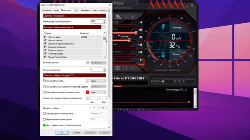Open the tray icon 'текст' dropdown
The width and height of the screenshot is (250, 140).
(98, 92)
